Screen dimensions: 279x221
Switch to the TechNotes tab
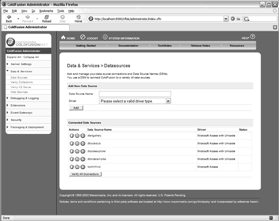tap(165, 46)
